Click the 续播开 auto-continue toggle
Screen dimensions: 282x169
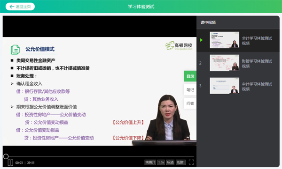150,162
